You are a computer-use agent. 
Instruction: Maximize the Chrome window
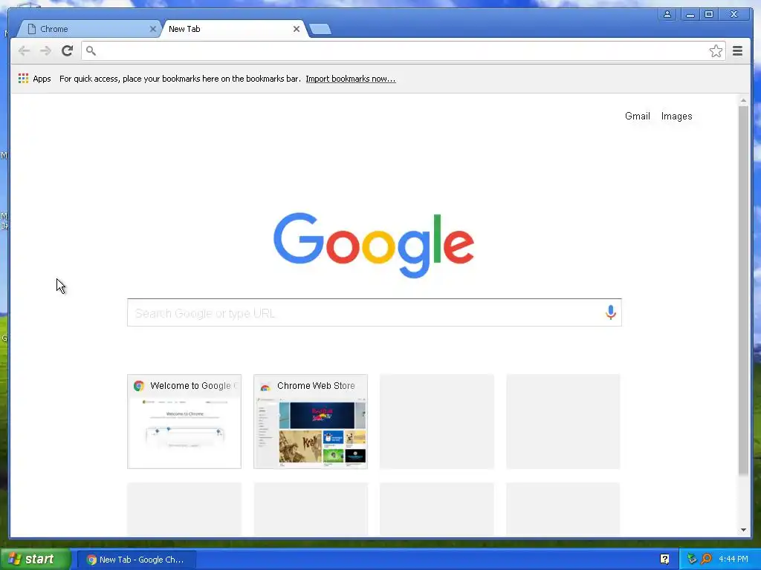tap(708, 15)
